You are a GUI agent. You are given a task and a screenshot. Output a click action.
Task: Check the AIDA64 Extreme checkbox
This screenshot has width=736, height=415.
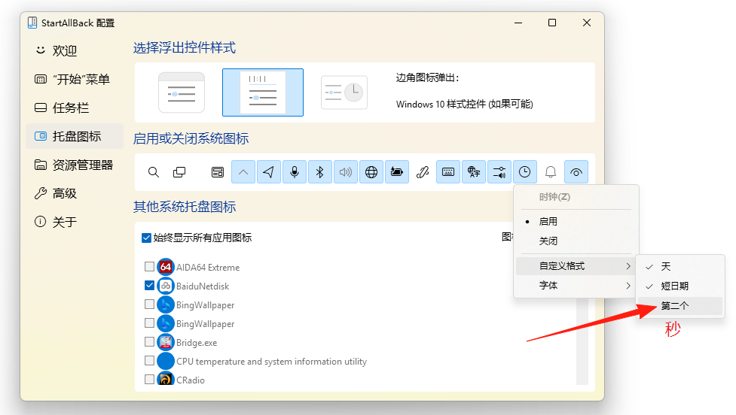pos(149,267)
